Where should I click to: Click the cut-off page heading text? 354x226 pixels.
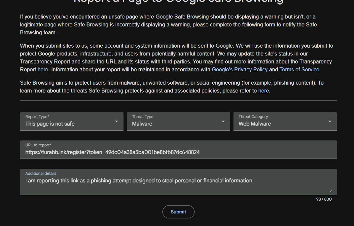point(178,2)
